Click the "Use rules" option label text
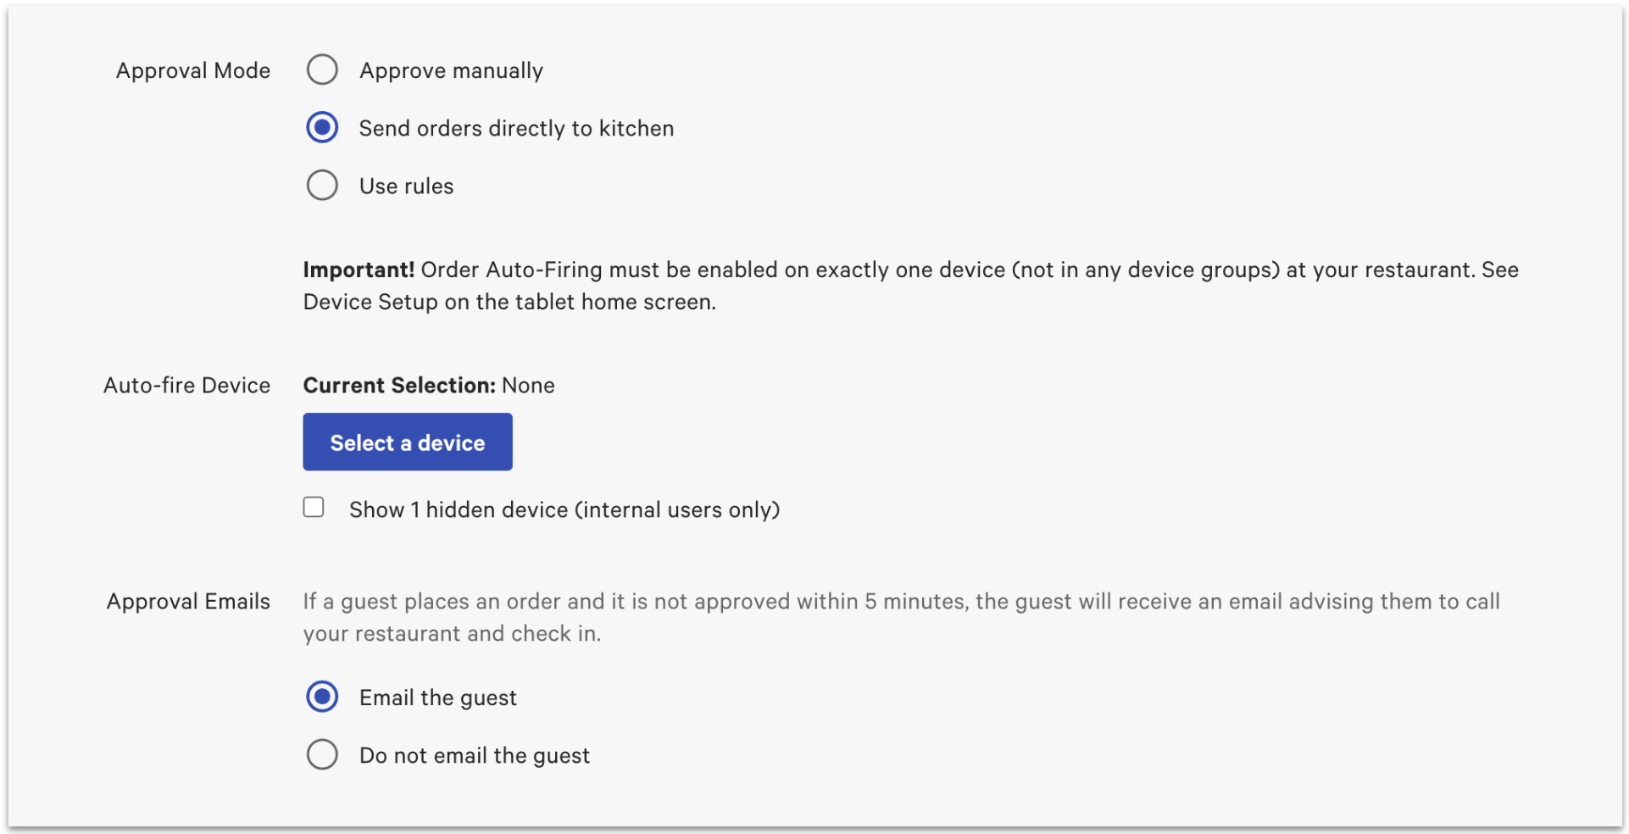This screenshot has height=834, width=1629. (406, 186)
